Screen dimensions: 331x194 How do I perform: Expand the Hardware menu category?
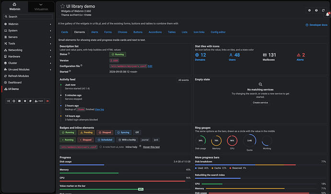(x=28, y=56)
